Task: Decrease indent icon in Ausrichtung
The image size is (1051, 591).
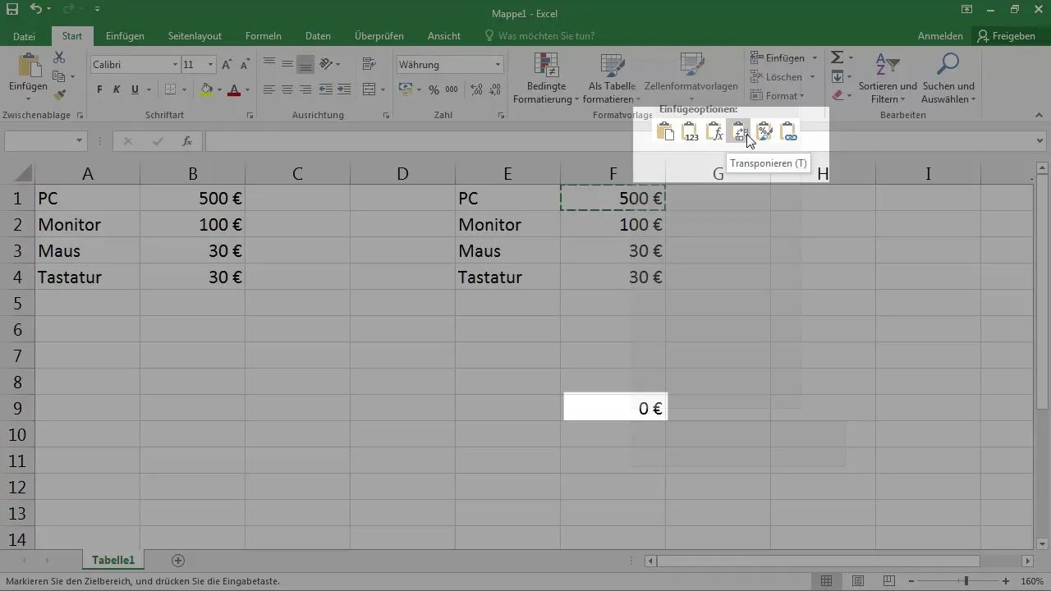Action: [325, 89]
